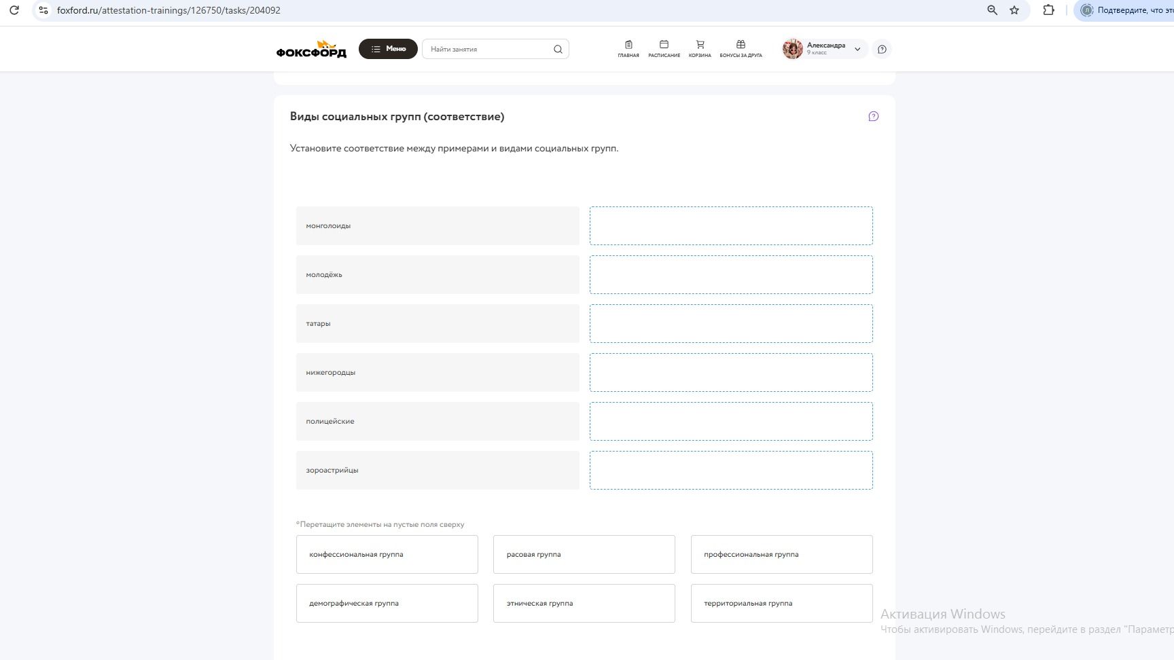Open the browser extensions puzzle icon
The image size is (1174, 660).
tap(1048, 10)
